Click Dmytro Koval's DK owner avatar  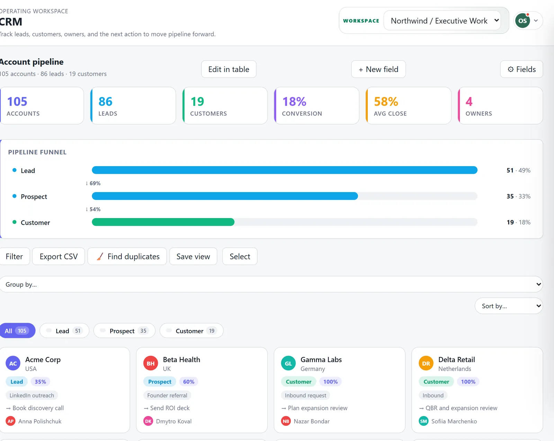[148, 421]
